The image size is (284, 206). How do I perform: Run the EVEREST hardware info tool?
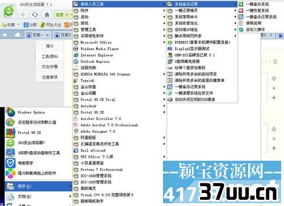202,42
